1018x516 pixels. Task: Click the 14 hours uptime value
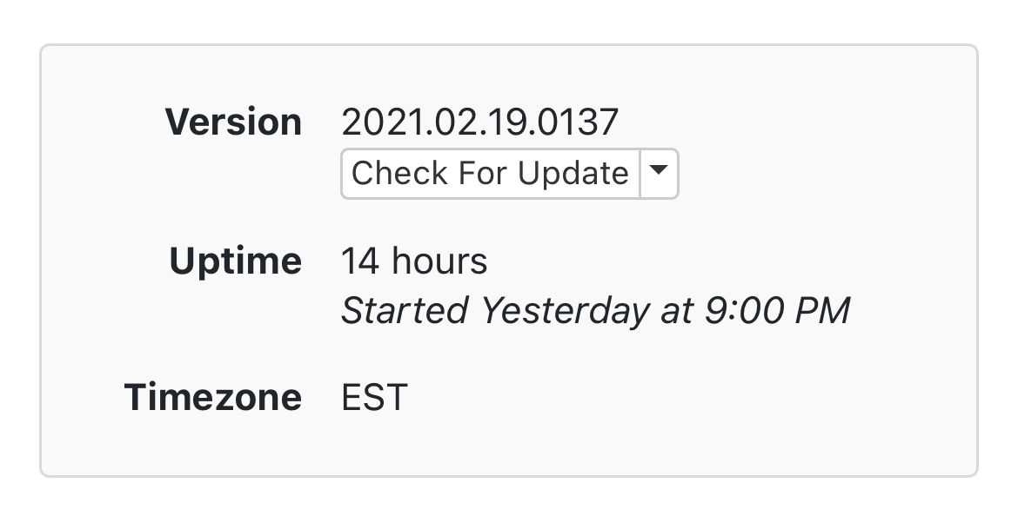(414, 261)
